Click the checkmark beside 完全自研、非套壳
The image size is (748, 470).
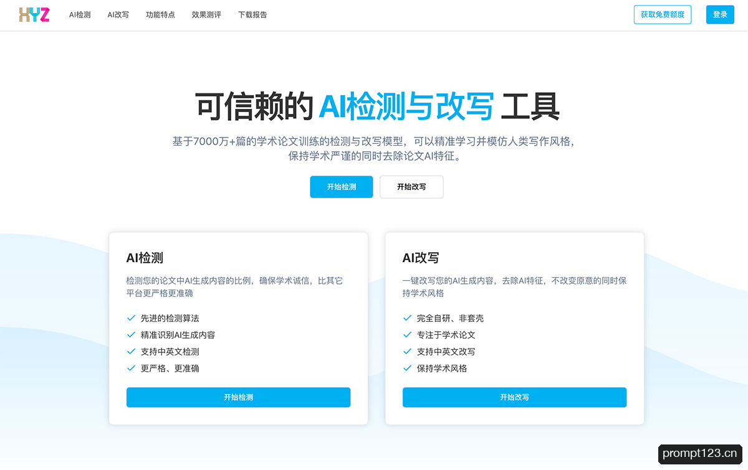407,318
